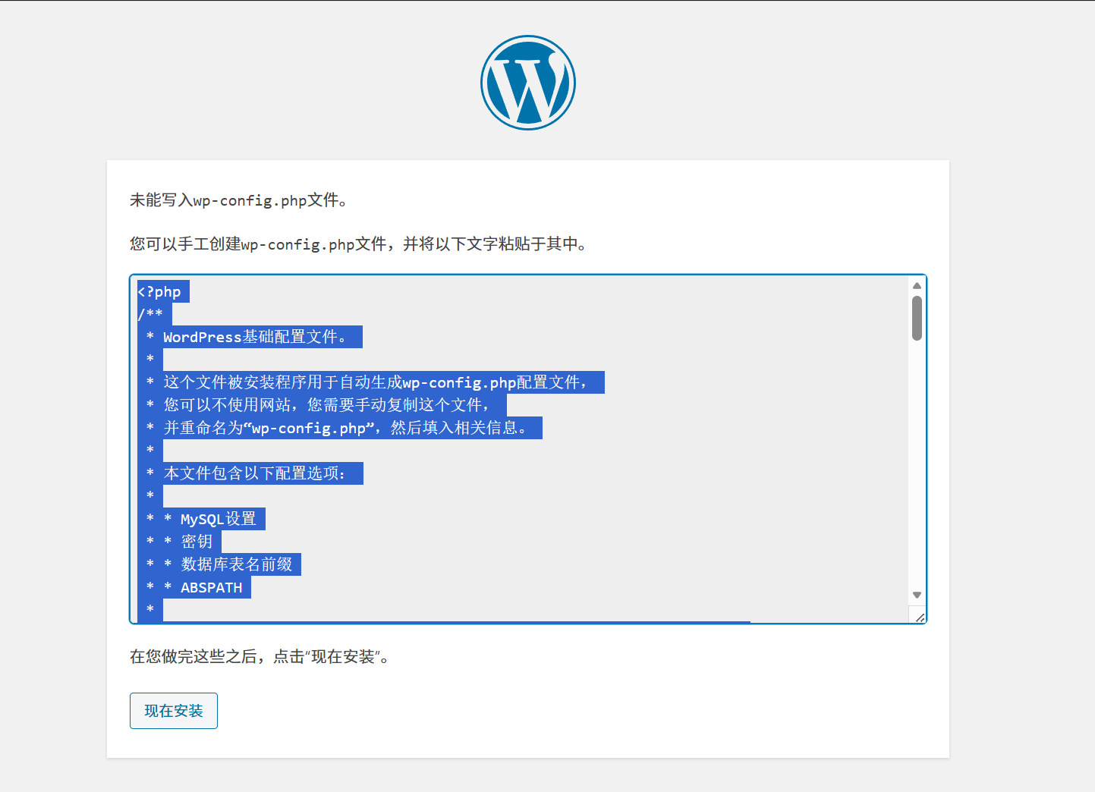This screenshot has height=792, width=1095.
Task: Click the 现在安装 button
Action: (x=174, y=711)
